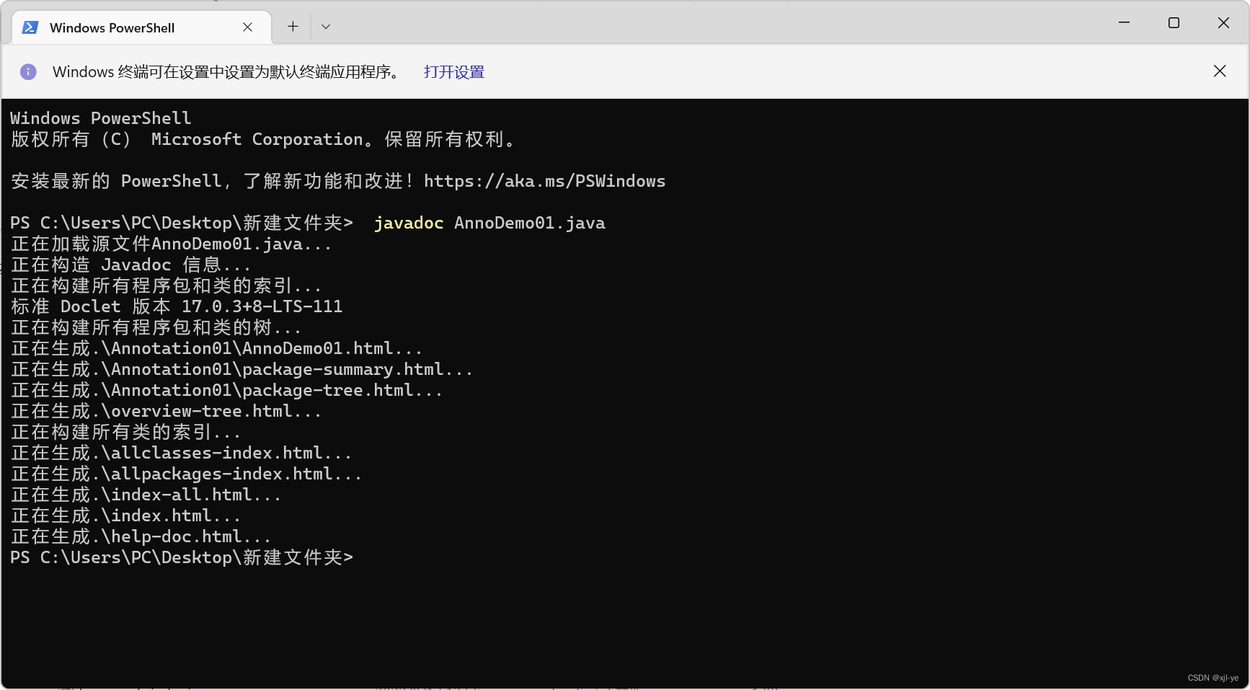This screenshot has width=1250, height=690.
Task: Click the package-summary.html output line
Action: [x=241, y=369]
